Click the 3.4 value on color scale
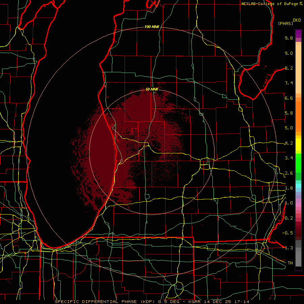 point(289,158)
